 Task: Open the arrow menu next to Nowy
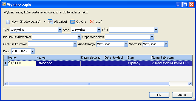pos(45,22)
